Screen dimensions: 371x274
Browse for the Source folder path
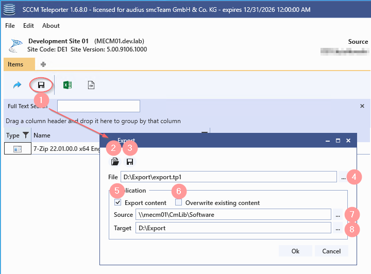[x=338, y=214]
